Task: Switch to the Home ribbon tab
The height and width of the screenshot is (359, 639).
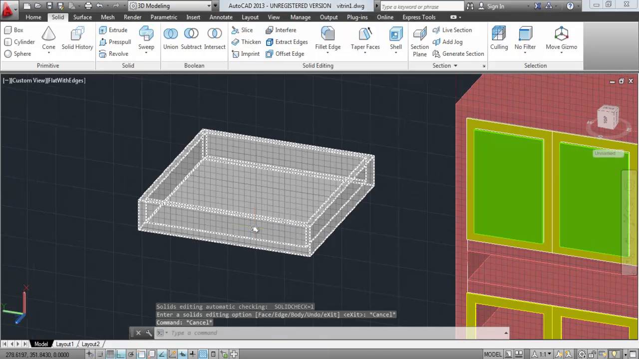Action: click(33, 17)
